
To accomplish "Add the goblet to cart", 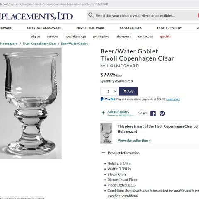I will click(x=128, y=91).
